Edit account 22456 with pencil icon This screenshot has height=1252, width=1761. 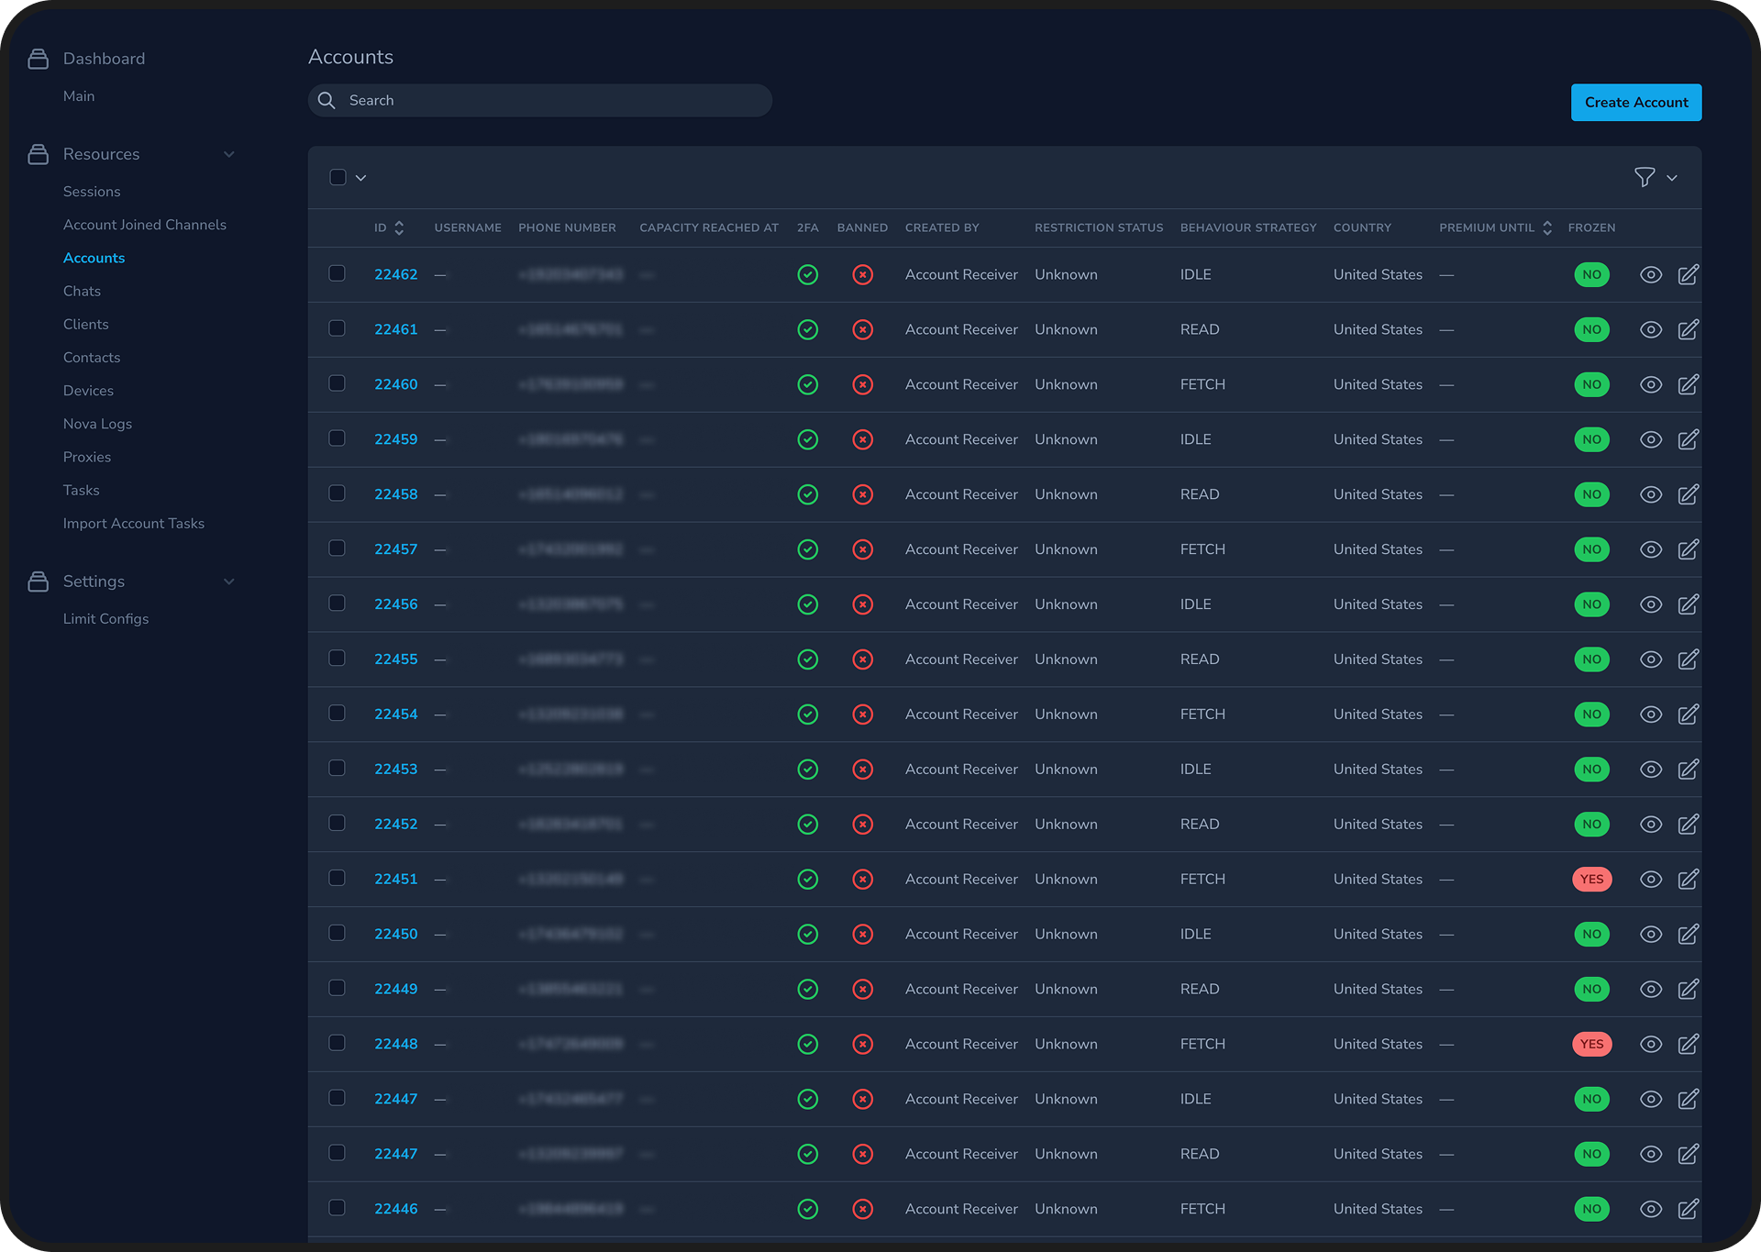click(1689, 604)
